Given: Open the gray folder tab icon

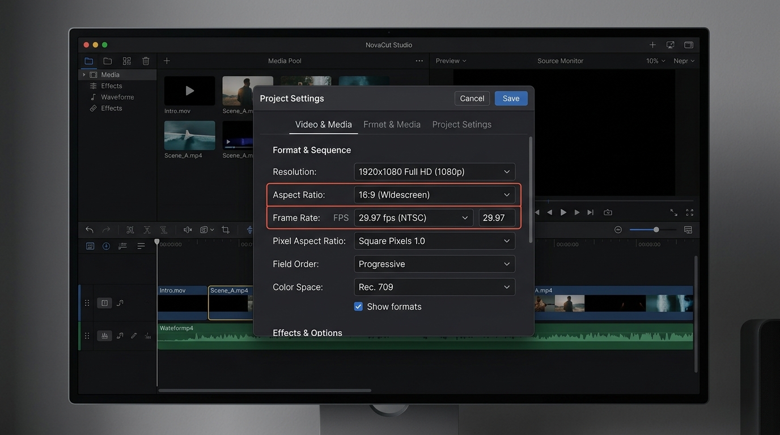Looking at the screenshot, I should pos(108,61).
